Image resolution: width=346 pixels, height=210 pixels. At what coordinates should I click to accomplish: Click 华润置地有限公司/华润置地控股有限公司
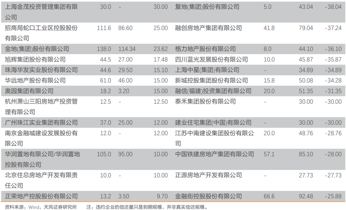pyautogui.click(x=42, y=159)
